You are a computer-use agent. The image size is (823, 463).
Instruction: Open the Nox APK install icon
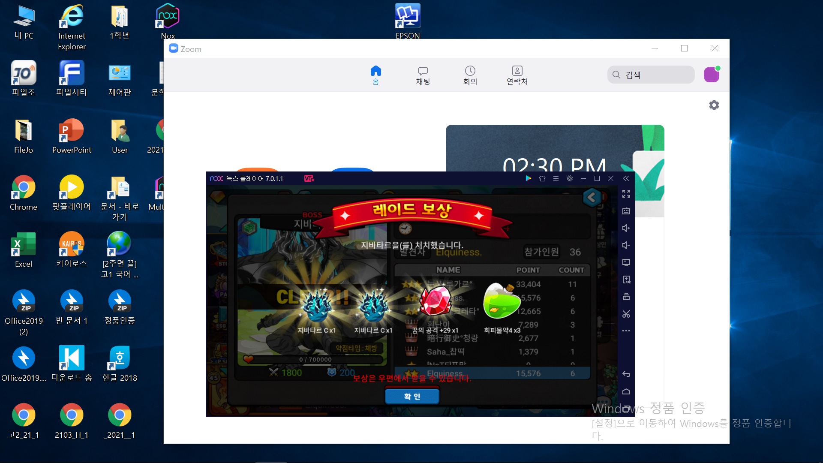pos(626,280)
